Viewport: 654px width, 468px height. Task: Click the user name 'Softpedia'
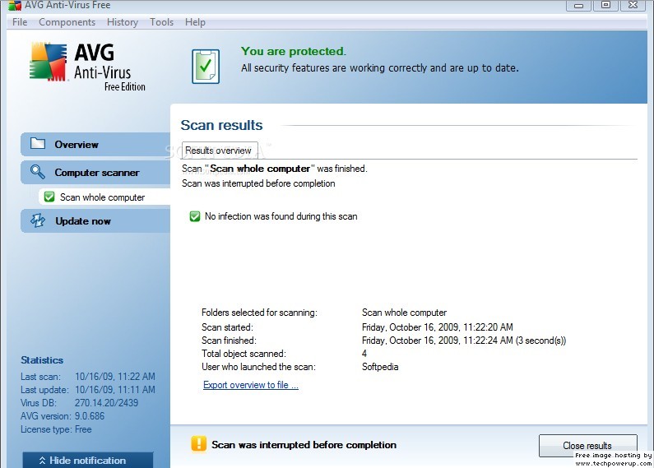(x=380, y=367)
